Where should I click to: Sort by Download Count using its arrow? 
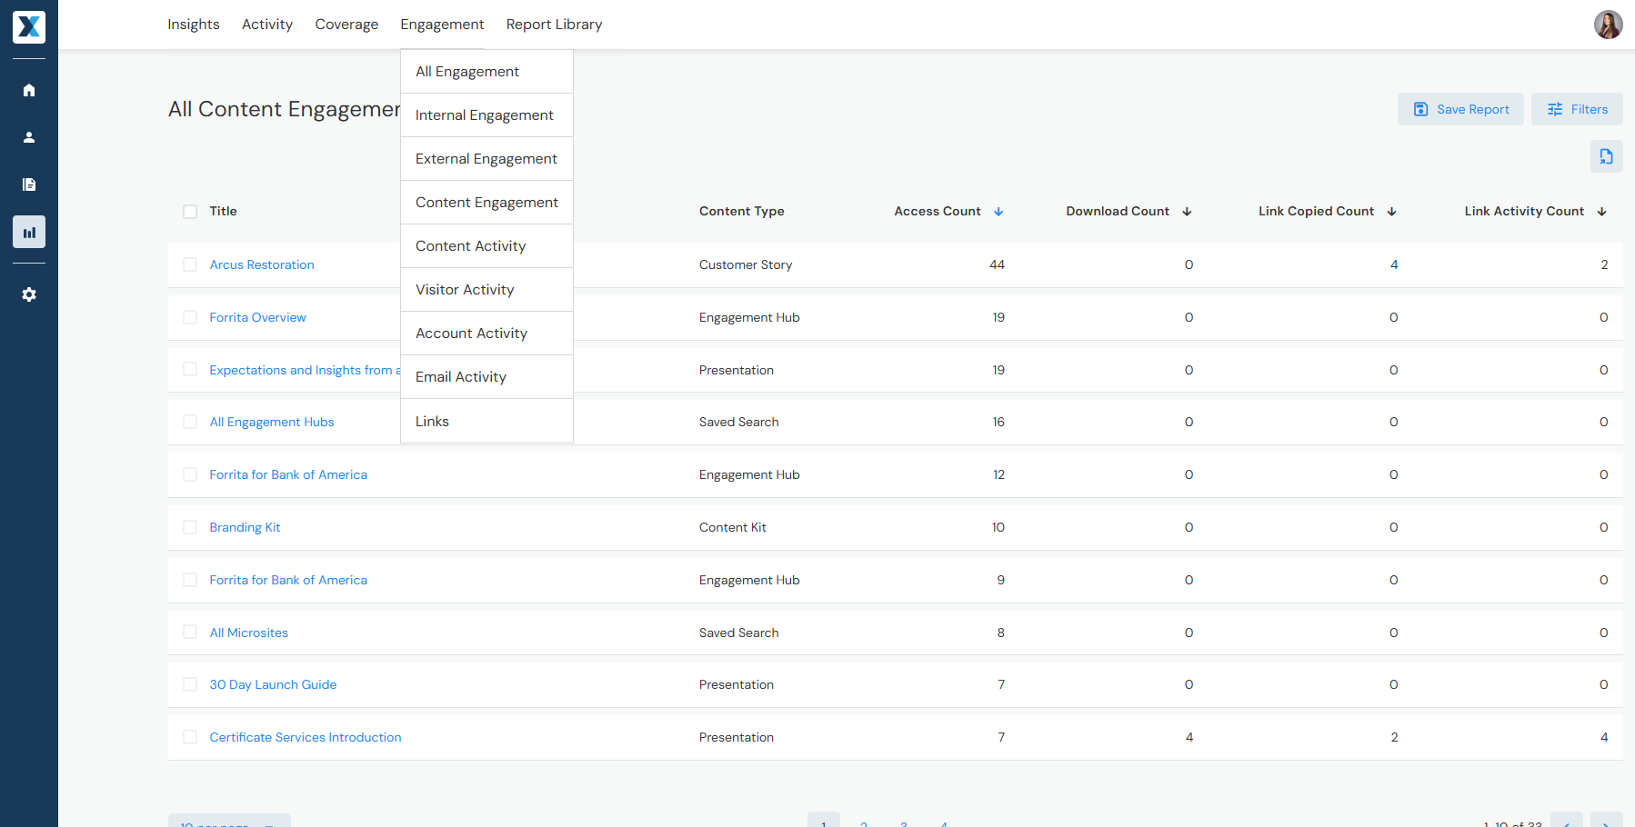(x=1187, y=212)
